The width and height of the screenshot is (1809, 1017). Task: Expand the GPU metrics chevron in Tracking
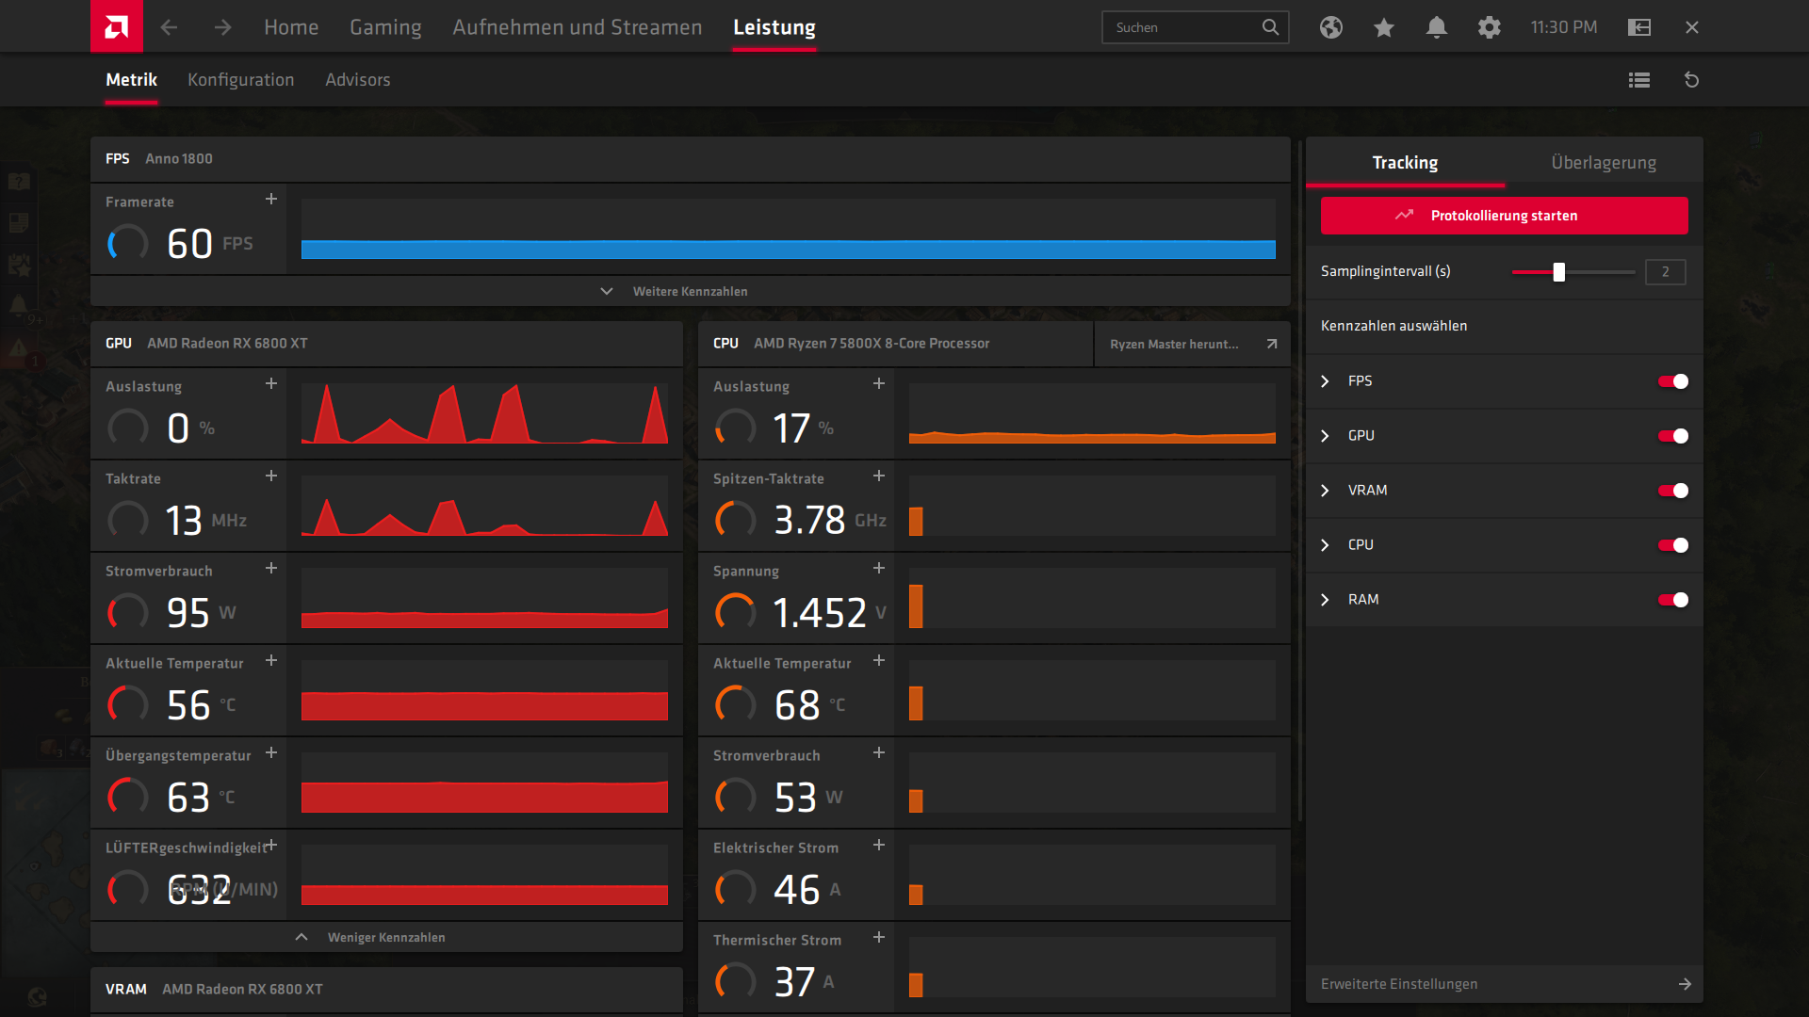tap(1325, 436)
